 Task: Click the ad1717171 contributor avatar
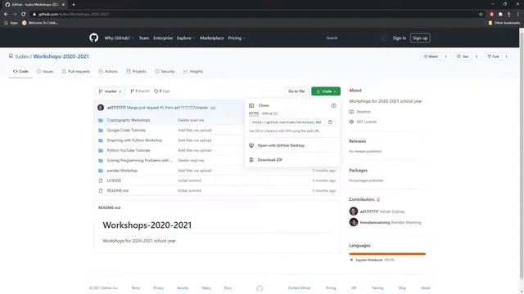(x=354, y=212)
